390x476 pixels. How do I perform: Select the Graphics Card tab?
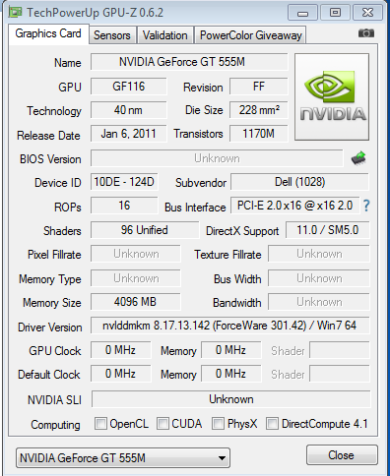pyautogui.click(x=48, y=33)
